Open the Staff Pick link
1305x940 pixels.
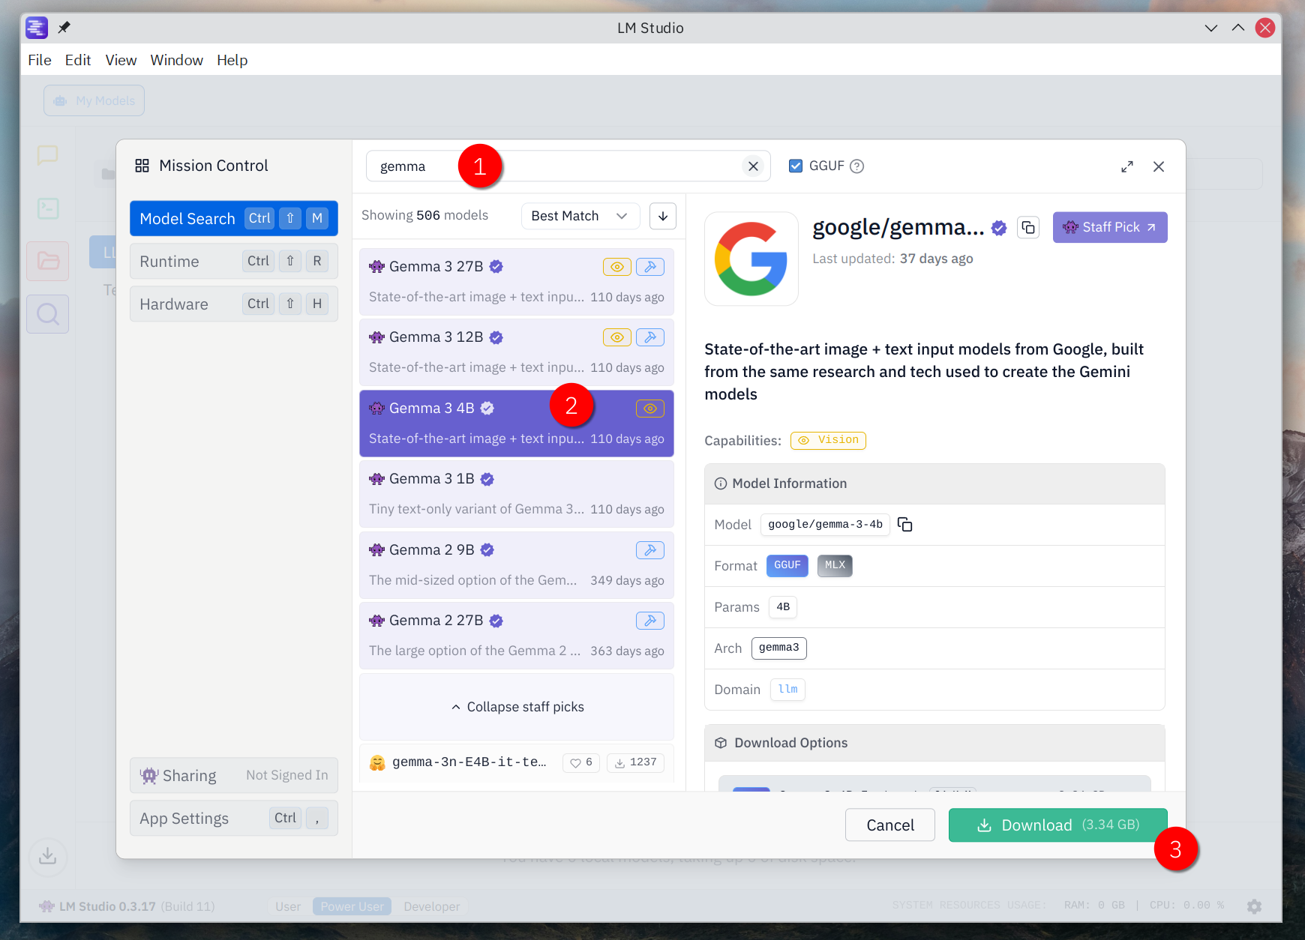pyautogui.click(x=1109, y=227)
